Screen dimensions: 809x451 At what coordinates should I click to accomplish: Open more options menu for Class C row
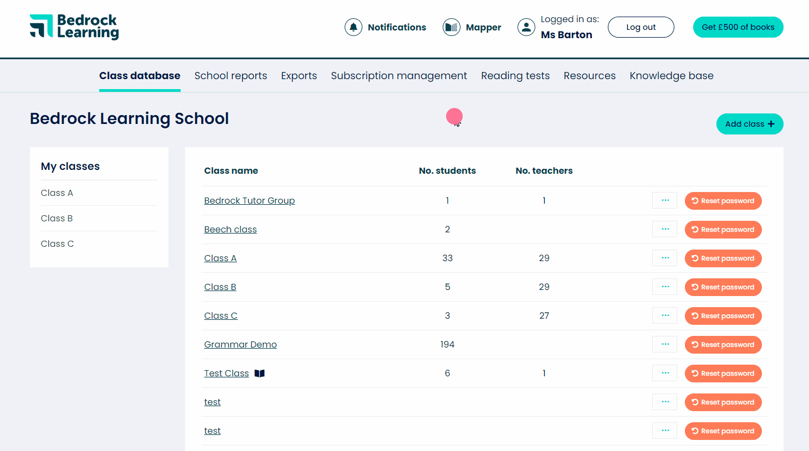665,315
